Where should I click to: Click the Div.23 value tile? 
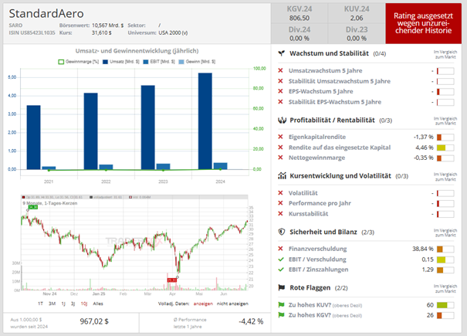point(357,34)
